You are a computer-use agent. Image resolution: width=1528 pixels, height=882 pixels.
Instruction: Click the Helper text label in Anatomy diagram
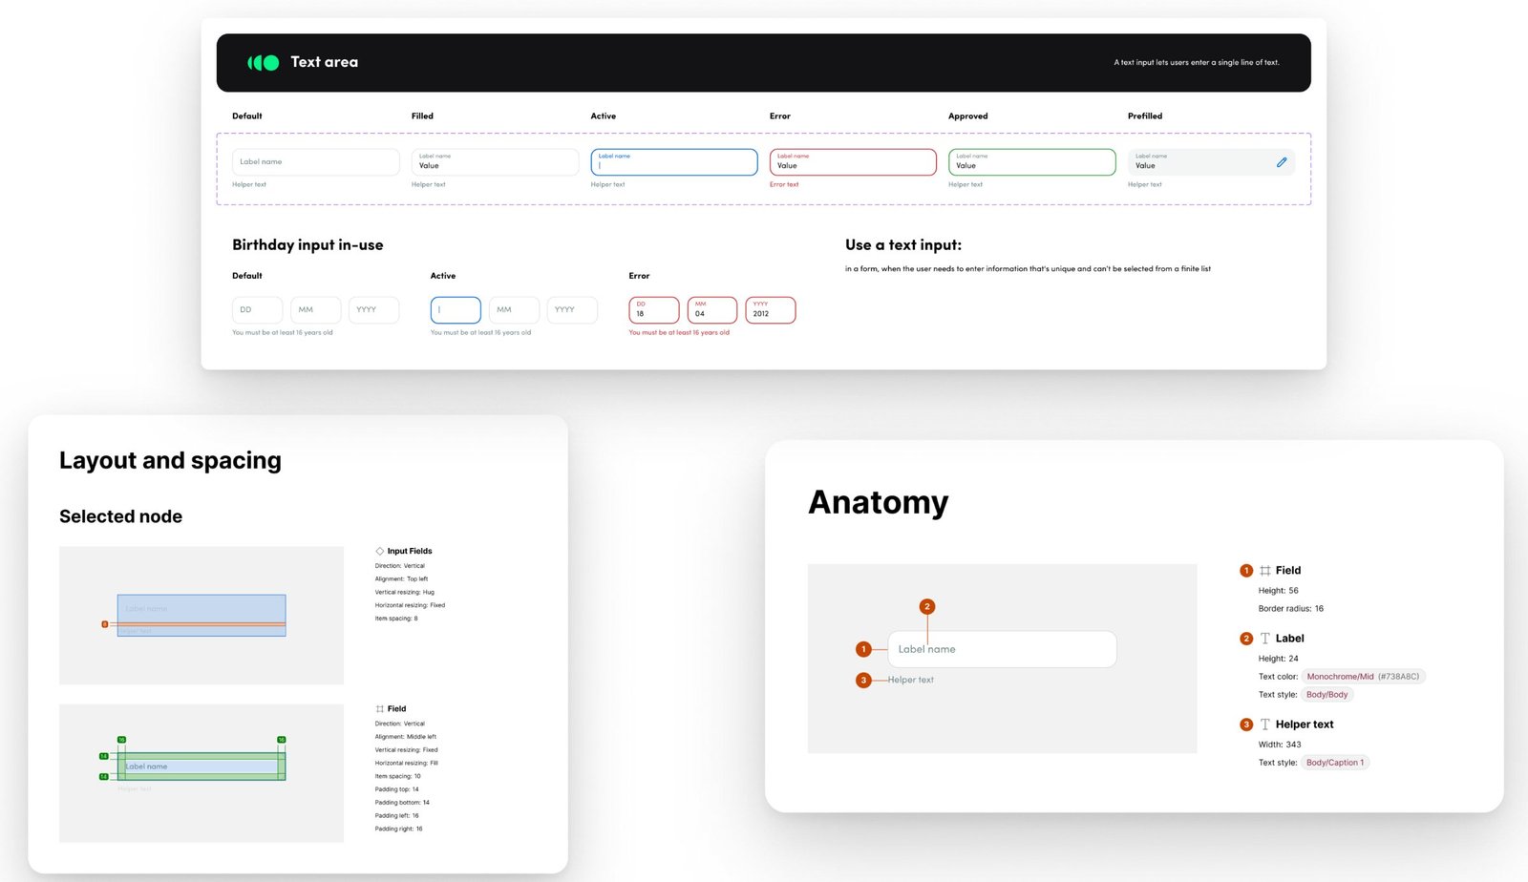pyautogui.click(x=911, y=680)
